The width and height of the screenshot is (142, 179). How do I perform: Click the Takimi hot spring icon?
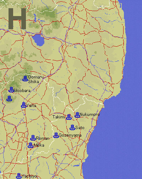[x=69, y=117]
